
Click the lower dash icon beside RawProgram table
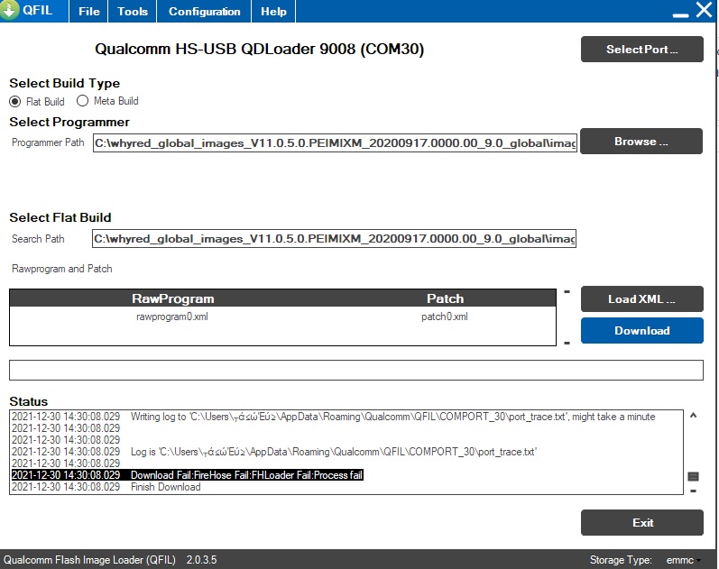(x=567, y=343)
